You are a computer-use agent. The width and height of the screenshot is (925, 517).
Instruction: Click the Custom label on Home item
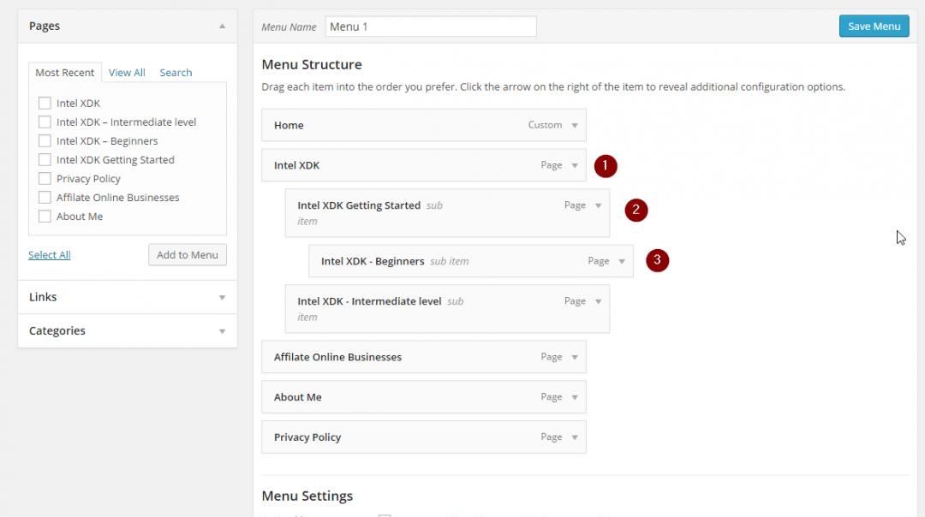tap(545, 125)
